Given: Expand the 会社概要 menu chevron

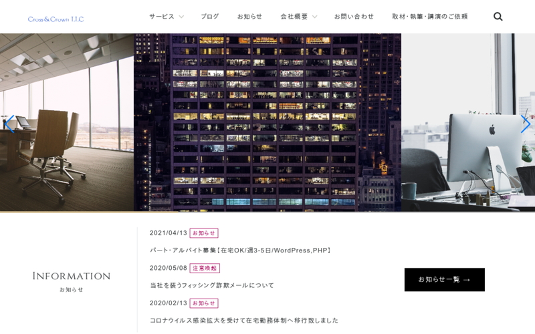Looking at the screenshot, I should point(314,16).
